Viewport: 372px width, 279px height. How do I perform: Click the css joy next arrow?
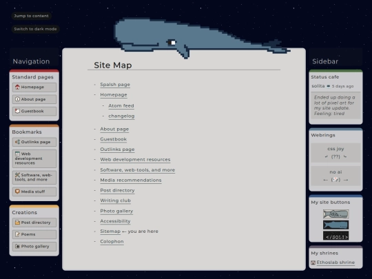tap(345, 156)
